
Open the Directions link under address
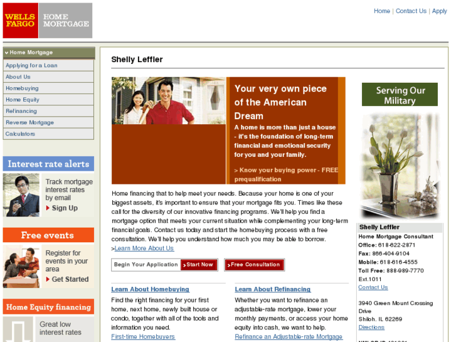371,327
